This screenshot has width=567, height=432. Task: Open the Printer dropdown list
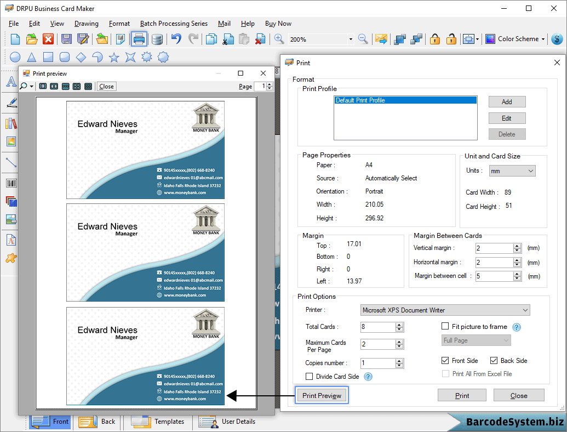point(445,310)
